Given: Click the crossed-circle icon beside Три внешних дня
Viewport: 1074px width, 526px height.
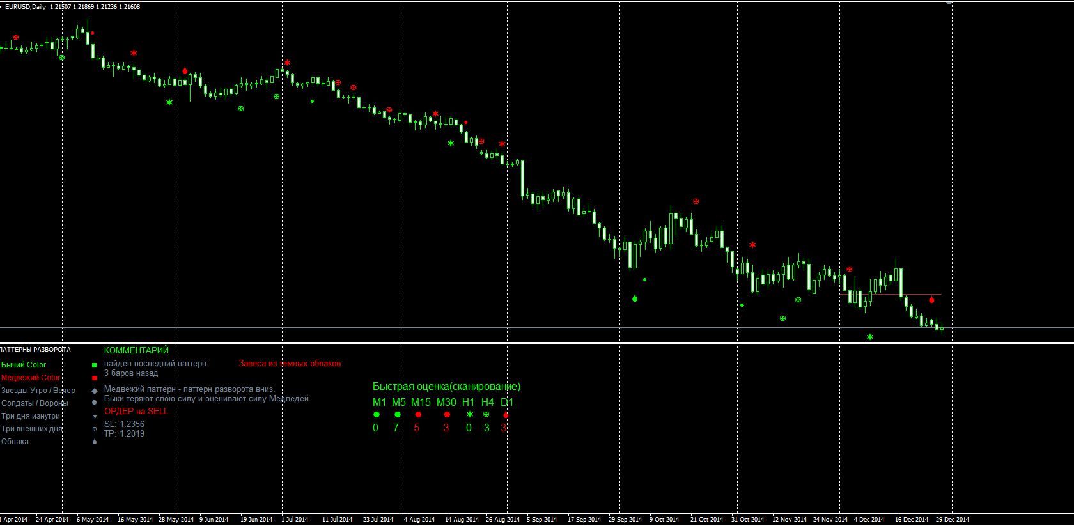Looking at the screenshot, I should [x=95, y=429].
